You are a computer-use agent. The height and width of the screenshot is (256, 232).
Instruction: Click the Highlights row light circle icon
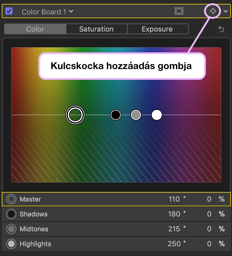(x=11, y=244)
